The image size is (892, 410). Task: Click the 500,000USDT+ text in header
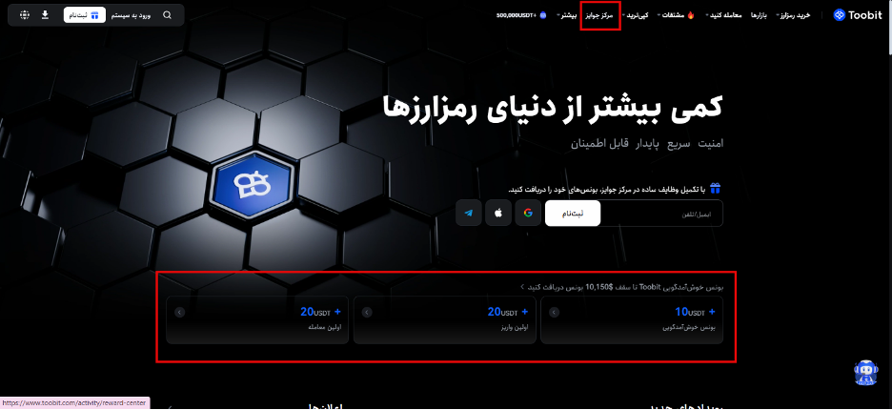pyautogui.click(x=516, y=15)
